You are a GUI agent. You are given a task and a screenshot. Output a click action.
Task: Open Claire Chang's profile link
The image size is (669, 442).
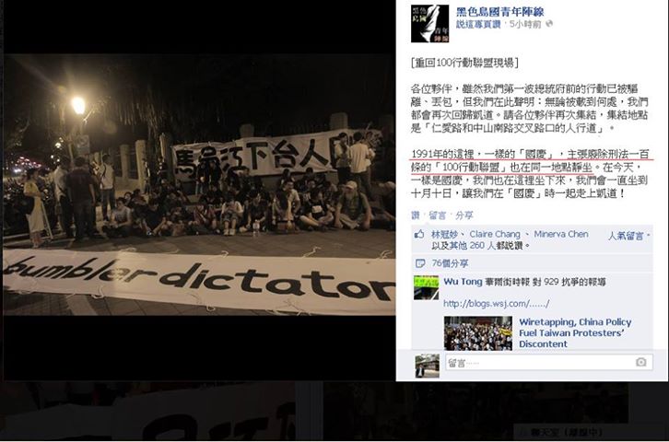495,235
